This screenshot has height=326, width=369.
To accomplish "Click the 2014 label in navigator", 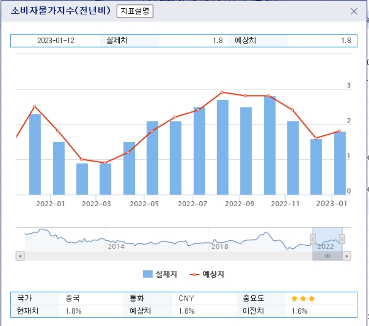I will point(116,246).
